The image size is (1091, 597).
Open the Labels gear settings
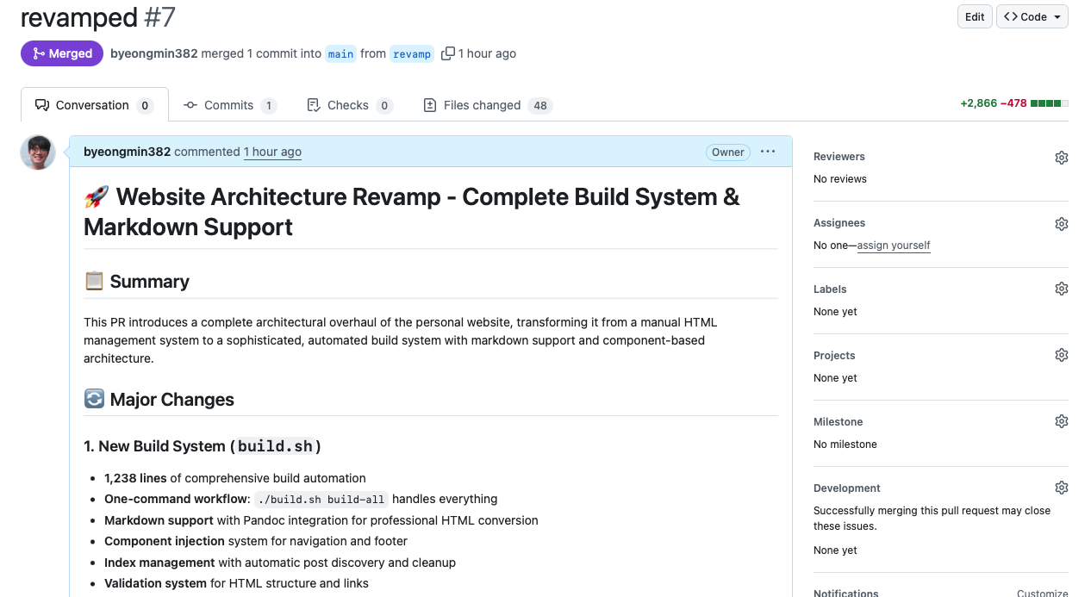[x=1061, y=289]
